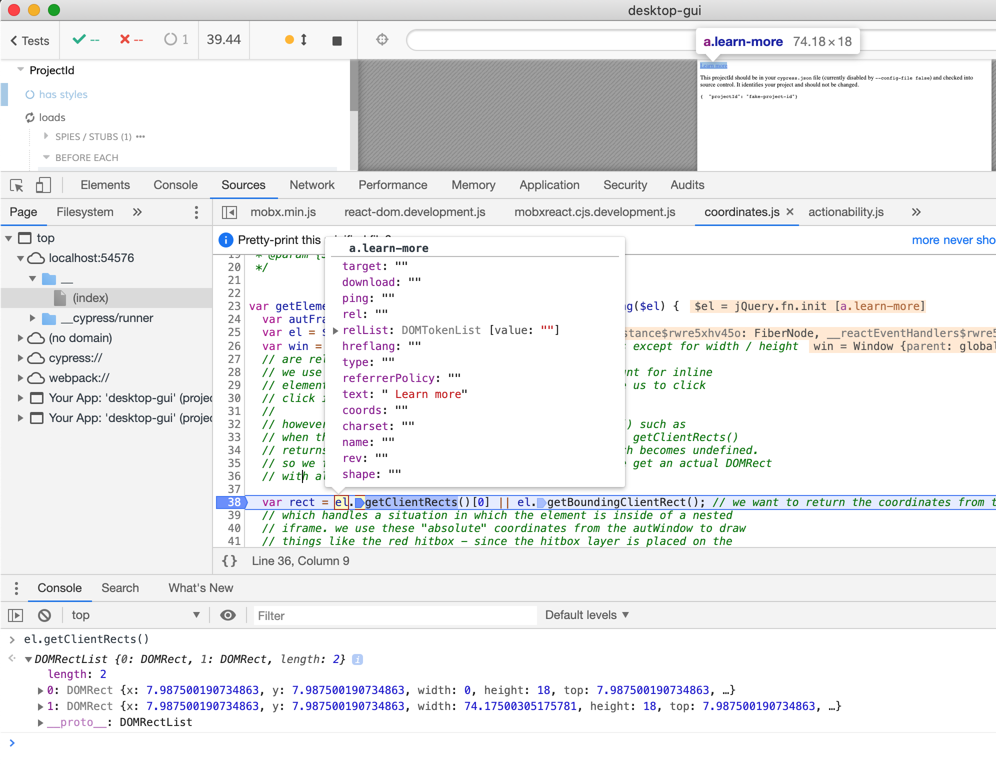Select the inspect element tool
The width and height of the screenshot is (996, 764).
point(16,185)
